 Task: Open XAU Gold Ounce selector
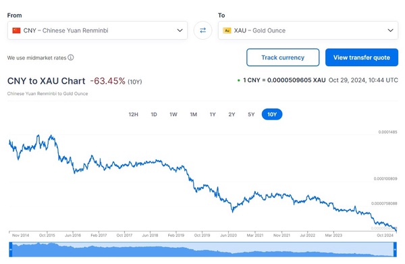308,30
